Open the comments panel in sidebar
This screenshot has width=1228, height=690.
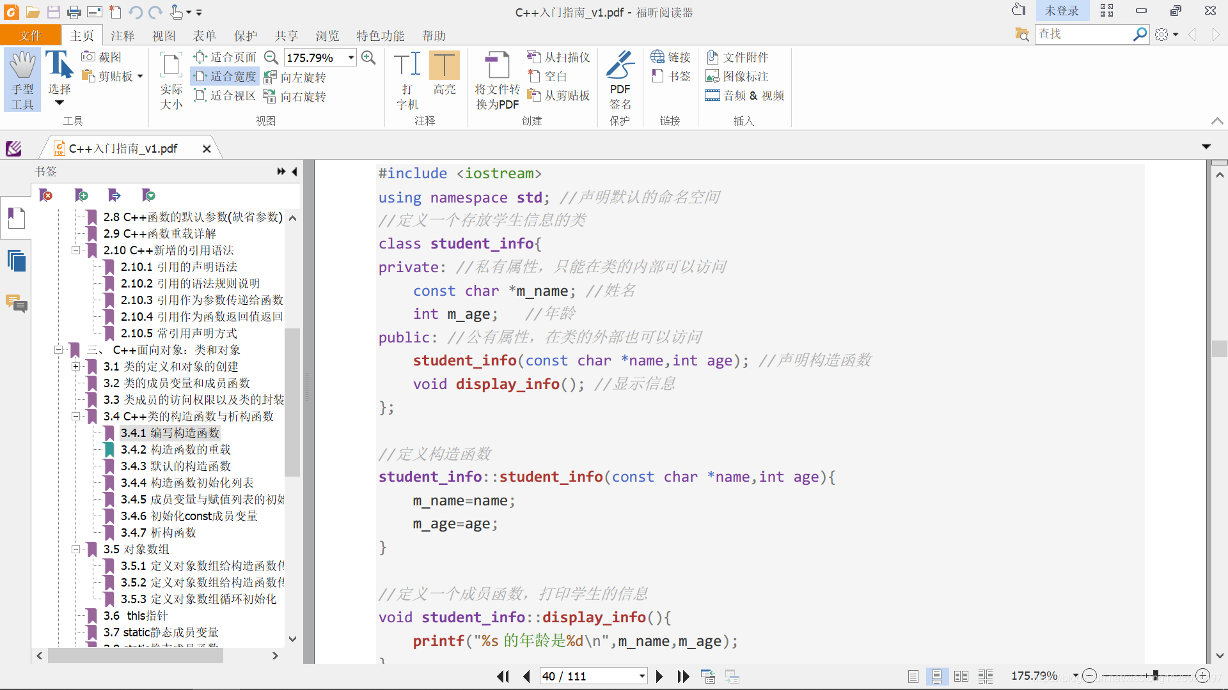[x=17, y=303]
